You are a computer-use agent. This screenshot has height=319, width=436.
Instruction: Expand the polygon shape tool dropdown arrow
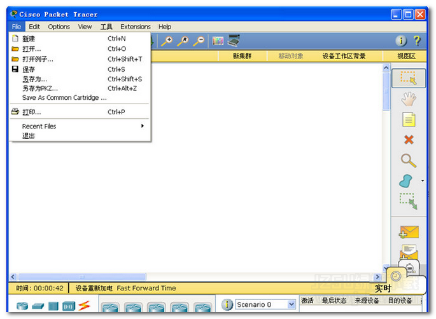point(423,180)
